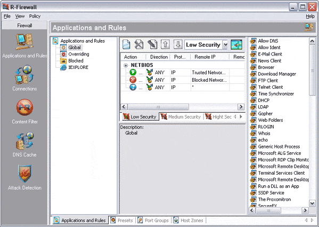Click the Prot... column header

180,57
